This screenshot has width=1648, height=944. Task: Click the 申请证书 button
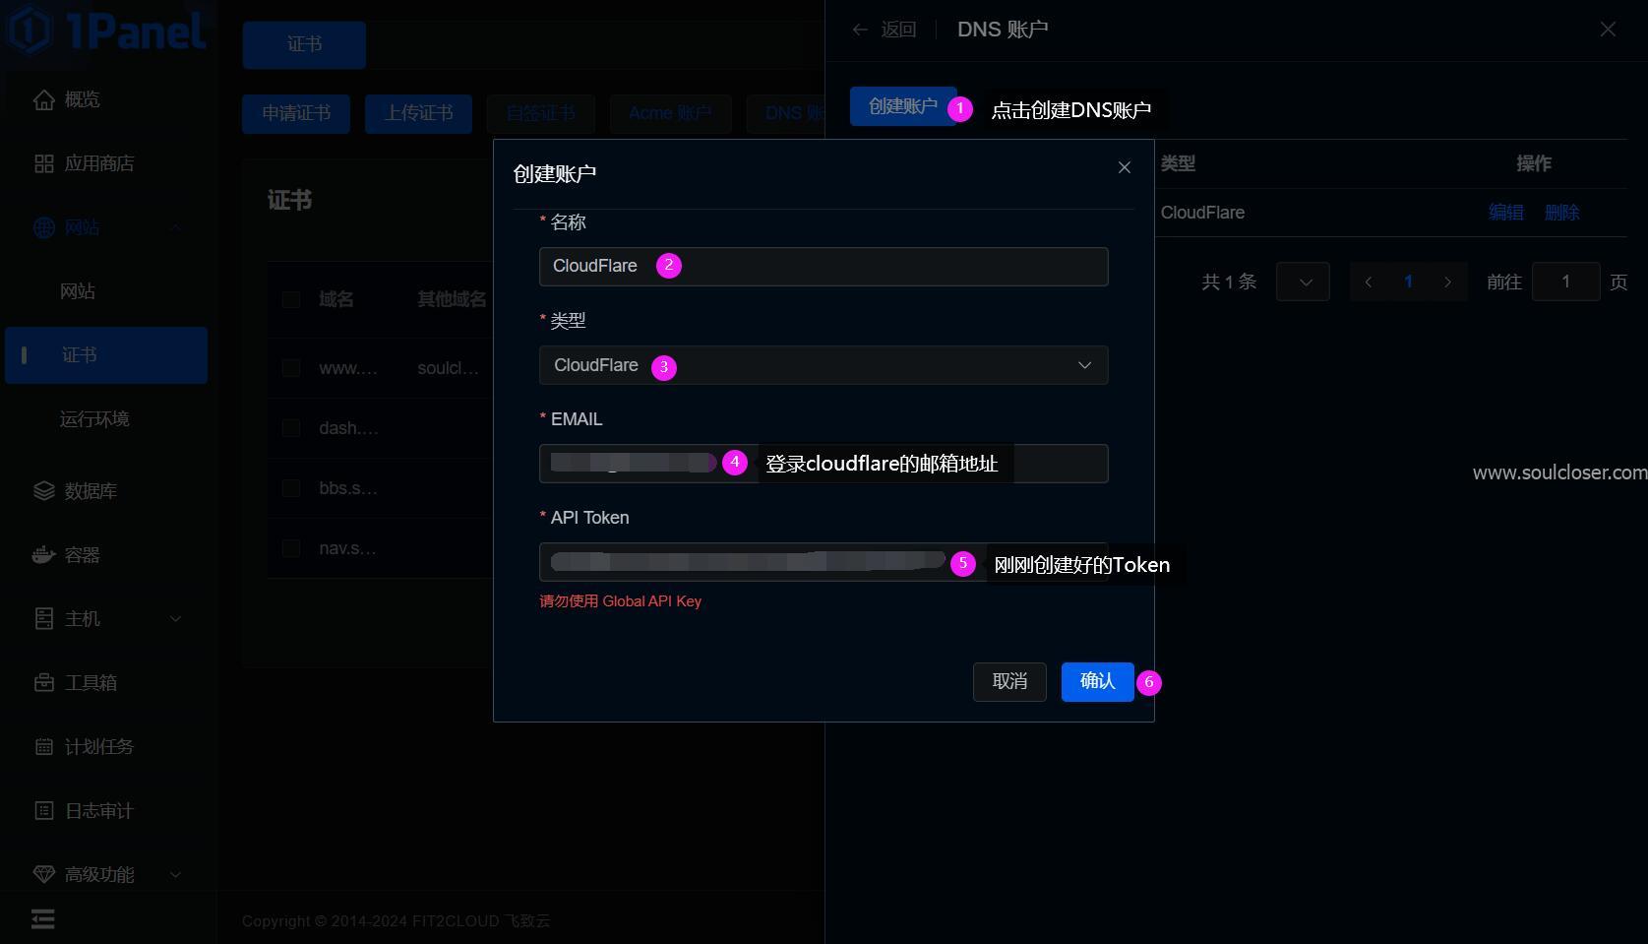coord(296,114)
